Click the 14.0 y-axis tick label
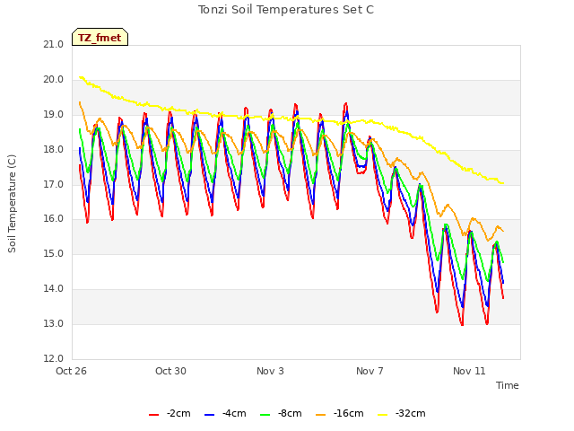Image resolution: width=574 pixels, height=431 pixels. 54,289
